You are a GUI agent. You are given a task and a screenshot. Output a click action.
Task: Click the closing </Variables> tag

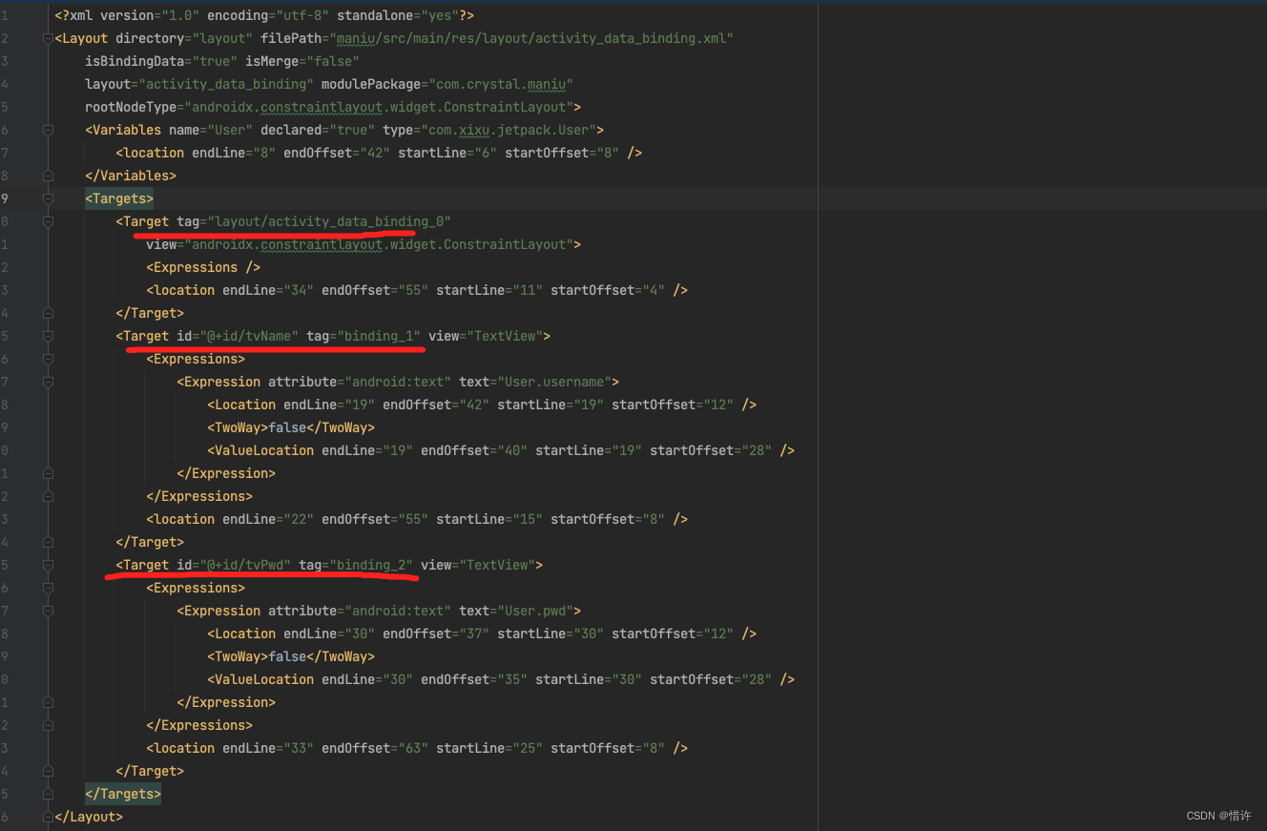[131, 176]
